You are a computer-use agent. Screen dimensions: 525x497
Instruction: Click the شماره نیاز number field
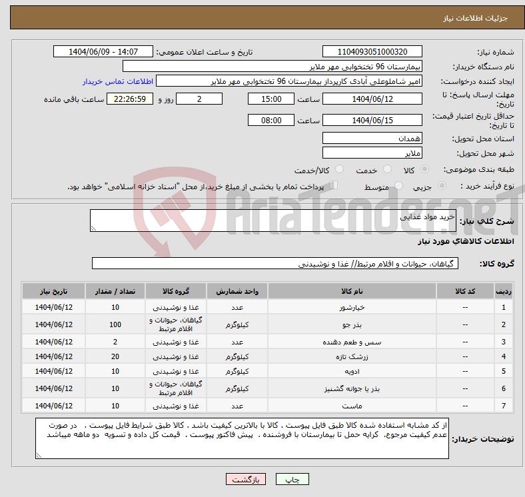372,52
